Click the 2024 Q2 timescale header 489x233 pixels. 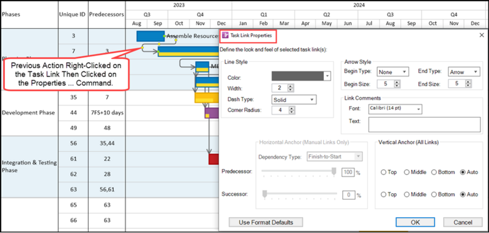point(326,15)
